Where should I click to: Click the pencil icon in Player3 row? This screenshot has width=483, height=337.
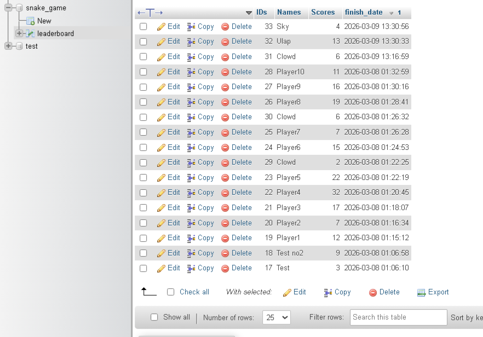click(161, 208)
